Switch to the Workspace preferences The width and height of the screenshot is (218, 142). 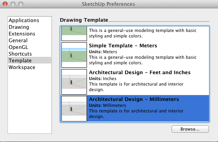(x=22, y=67)
